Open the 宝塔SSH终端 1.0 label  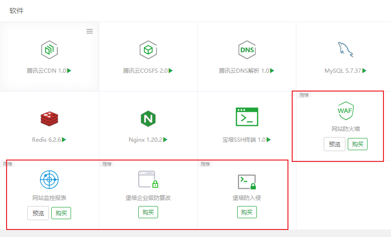[244, 139]
